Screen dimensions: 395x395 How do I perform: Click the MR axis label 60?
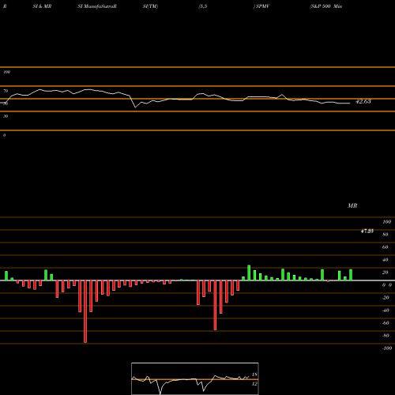click(x=386, y=247)
